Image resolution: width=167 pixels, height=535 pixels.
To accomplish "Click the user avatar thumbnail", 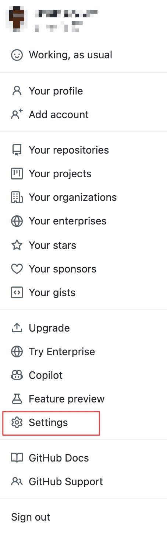I will [x=17, y=20].
